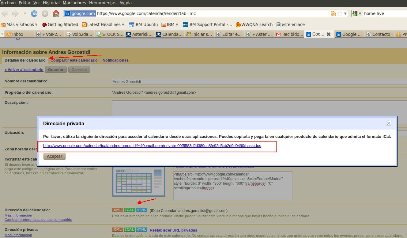Click the browser reload button

[34, 13]
